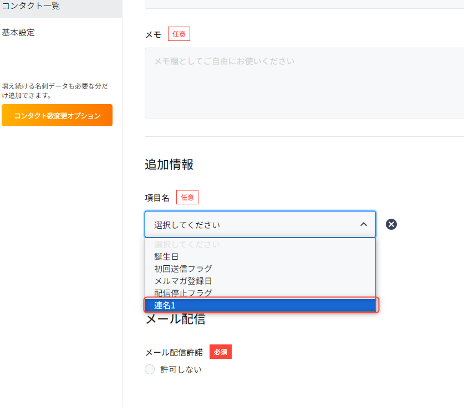
Task: Click the 許可しない label text
Action: pos(181,369)
